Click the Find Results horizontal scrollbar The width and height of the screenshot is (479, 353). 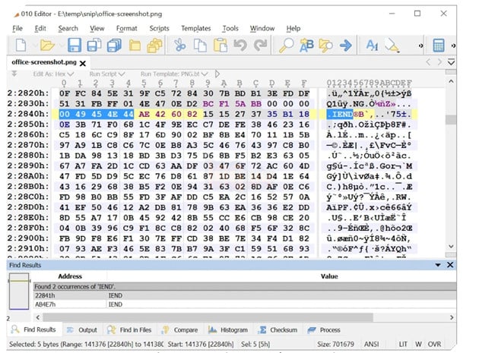(208, 317)
